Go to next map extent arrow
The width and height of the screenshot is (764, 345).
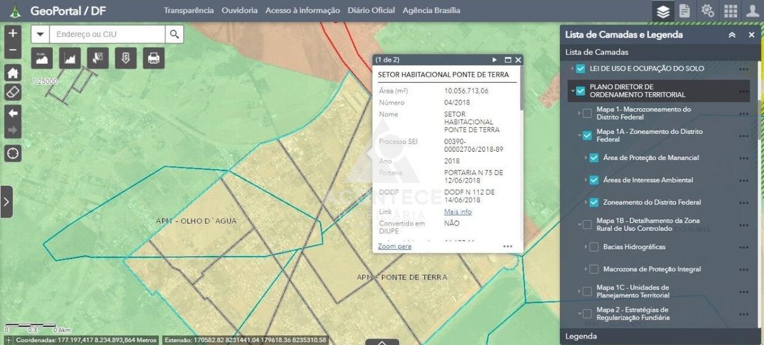point(13,130)
